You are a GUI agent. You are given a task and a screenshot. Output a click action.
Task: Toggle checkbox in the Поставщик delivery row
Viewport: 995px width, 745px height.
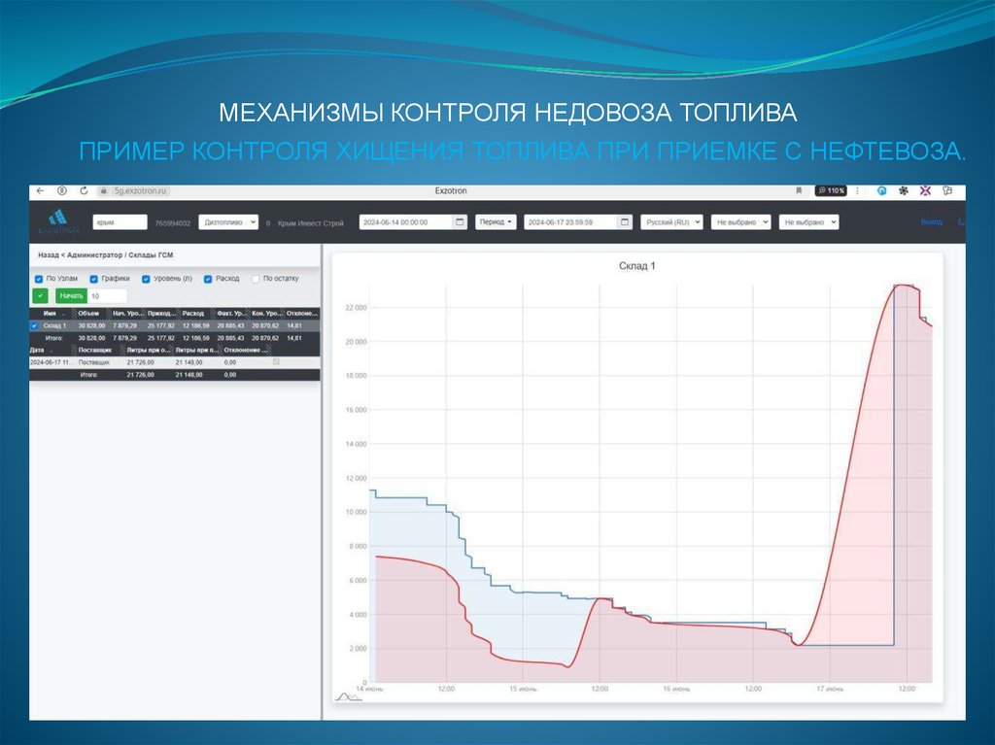click(x=276, y=361)
